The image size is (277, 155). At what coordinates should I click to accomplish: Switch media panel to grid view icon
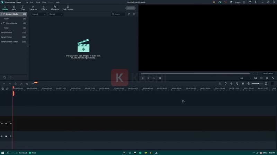click(x=134, y=14)
